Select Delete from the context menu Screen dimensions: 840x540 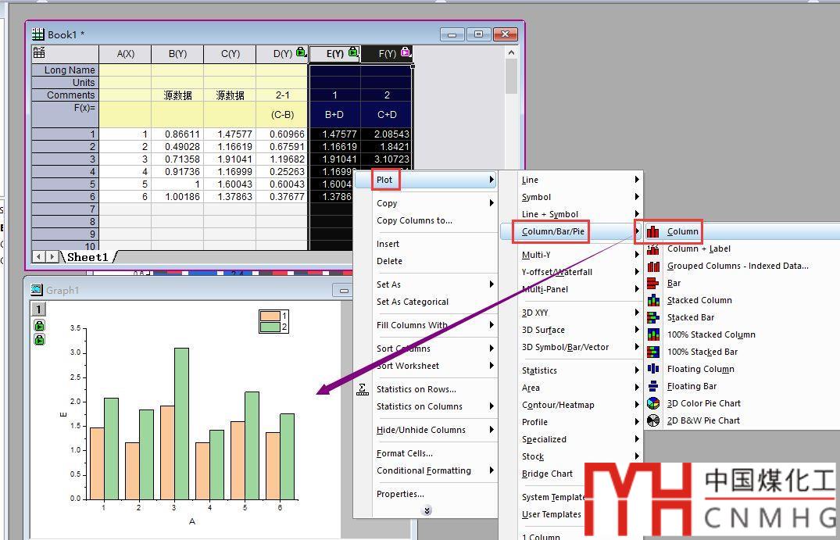pos(389,261)
